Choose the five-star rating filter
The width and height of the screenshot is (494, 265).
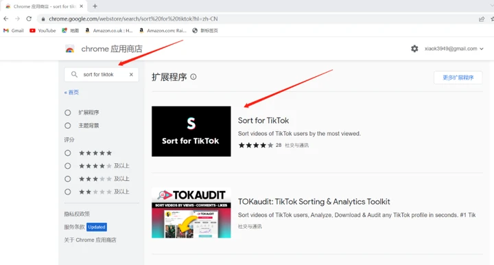[68, 153]
